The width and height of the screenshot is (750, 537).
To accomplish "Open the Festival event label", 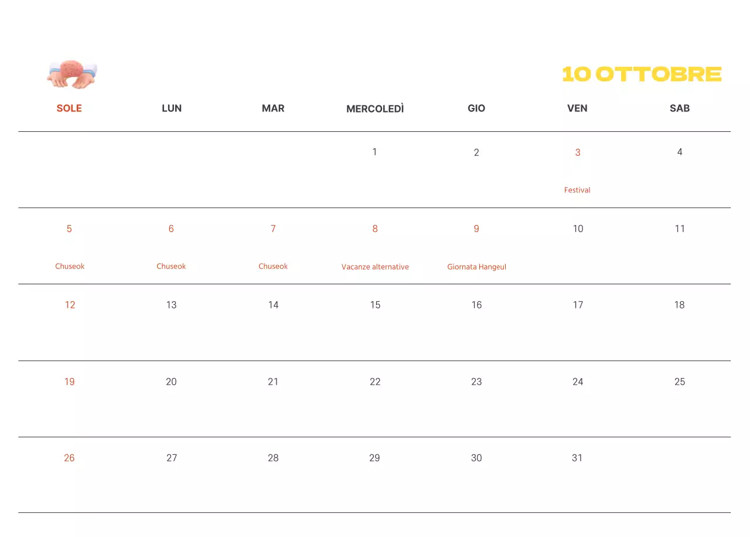I will coord(577,190).
